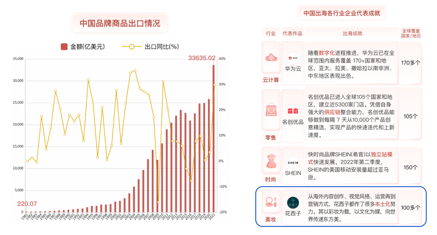Click the 150个 coverage value
Image resolution: width=437 pixels, height=235 pixels.
(410, 167)
